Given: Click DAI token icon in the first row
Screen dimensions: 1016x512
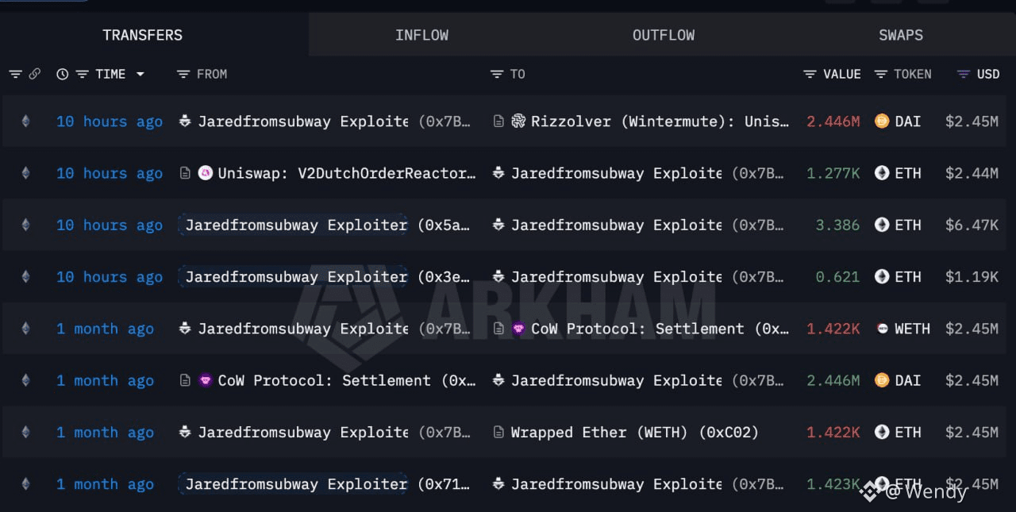Looking at the screenshot, I should [882, 121].
